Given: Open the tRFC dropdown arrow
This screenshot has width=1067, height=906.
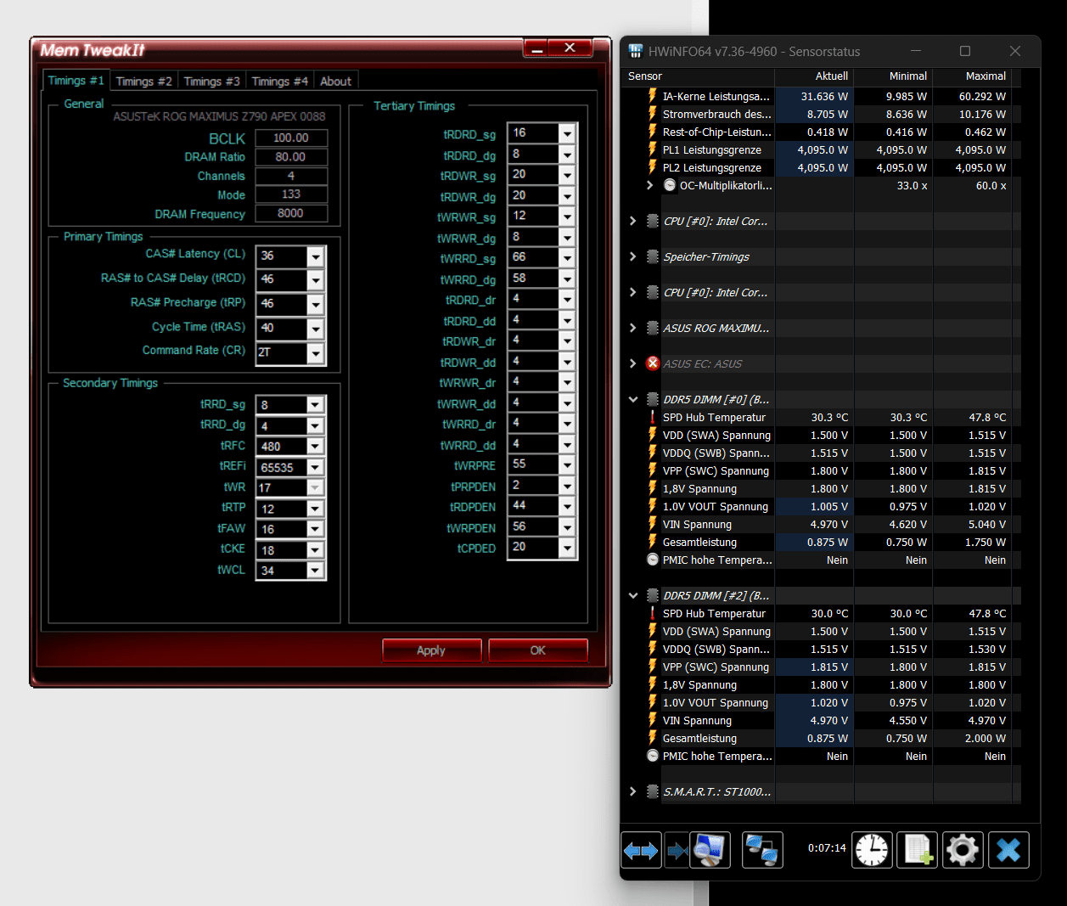Looking at the screenshot, I should coord(315,447).
